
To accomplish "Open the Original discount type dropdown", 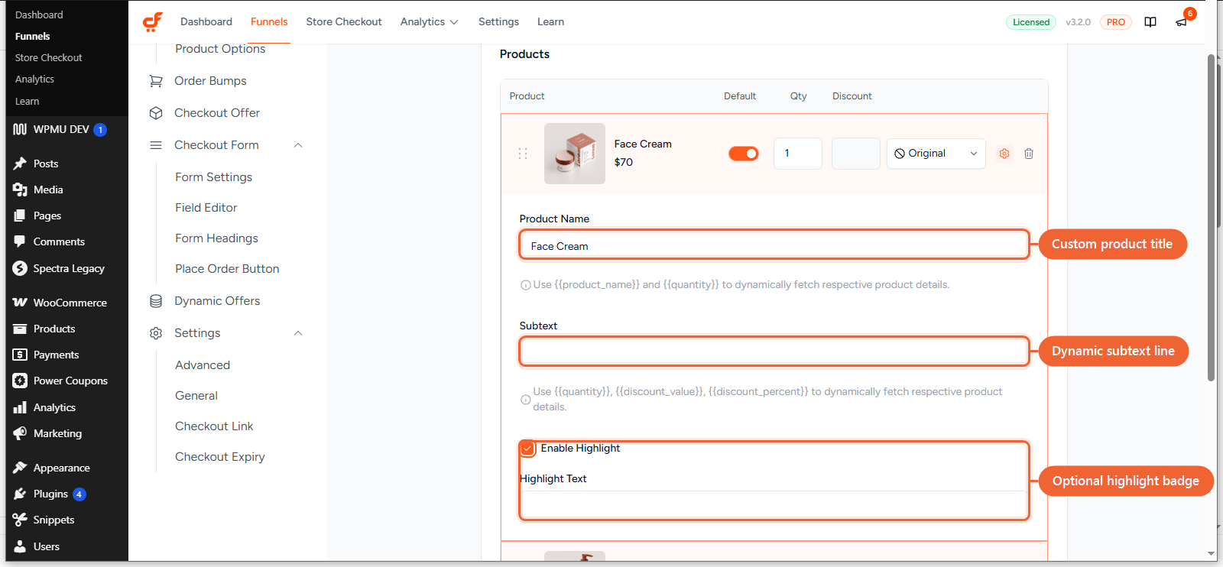I will click(x=936, y=154).
